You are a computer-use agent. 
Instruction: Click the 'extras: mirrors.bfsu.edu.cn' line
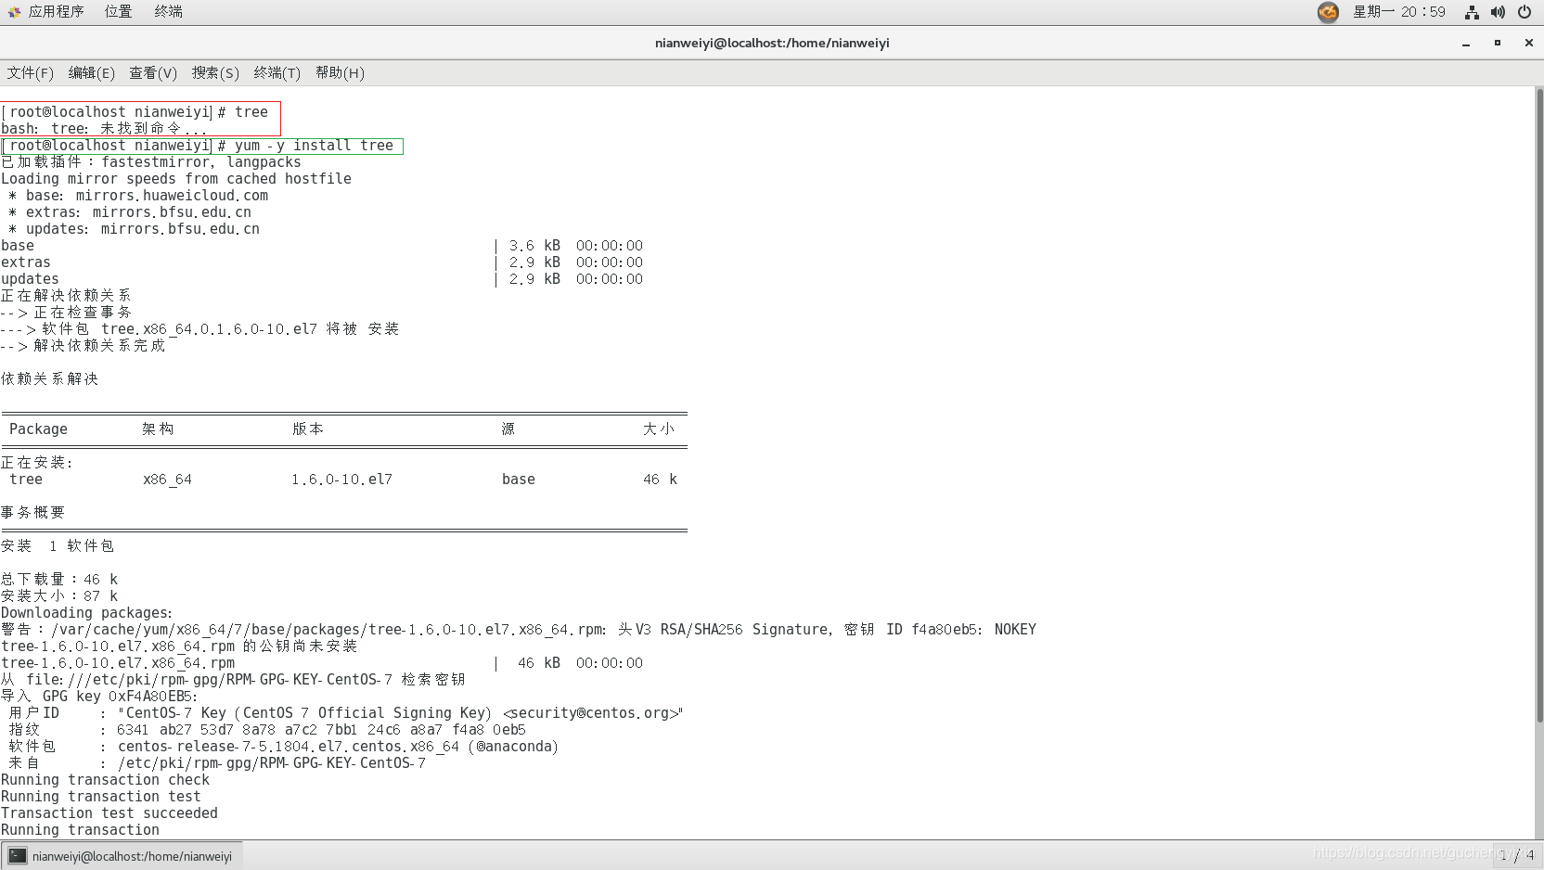click(x=130, y=212)
